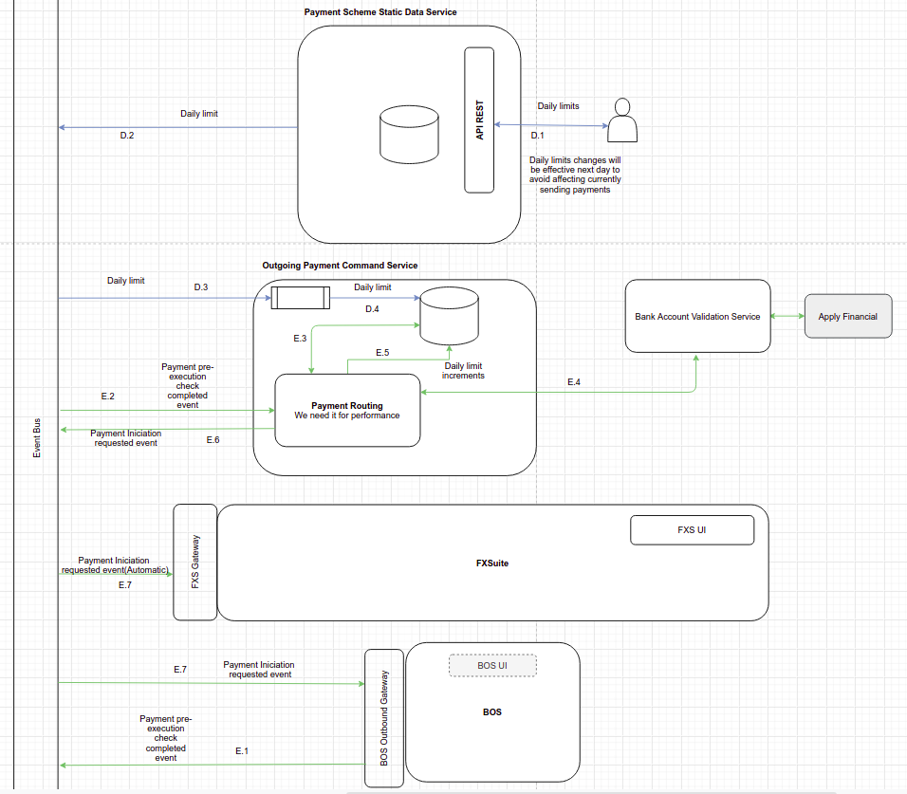This screenshot has height=794, width=907.
Task: Click the BOS Outbound Gateway box
Action: 384,718
